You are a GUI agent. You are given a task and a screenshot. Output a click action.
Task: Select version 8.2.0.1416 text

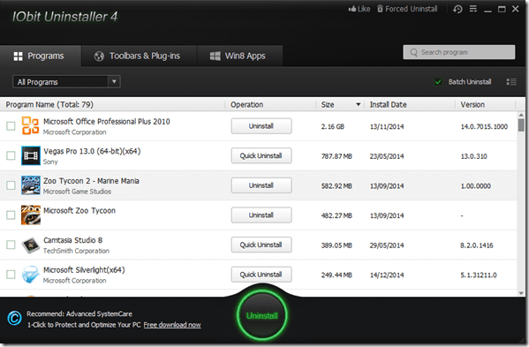point(477,245)
